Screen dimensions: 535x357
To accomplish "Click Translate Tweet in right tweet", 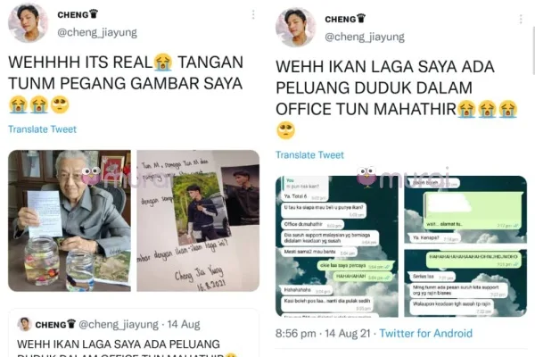I will 309,154.
